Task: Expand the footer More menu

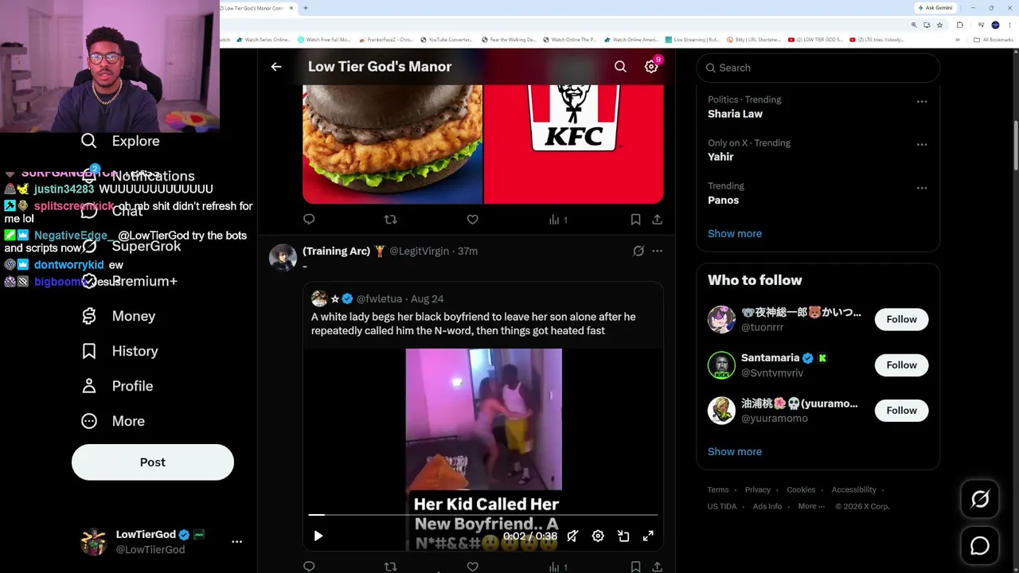Action: pos(811,507)
